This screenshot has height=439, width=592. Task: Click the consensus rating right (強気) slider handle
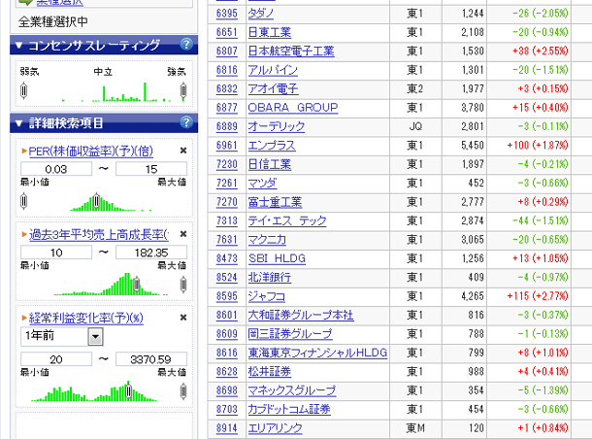pos(183,90)
